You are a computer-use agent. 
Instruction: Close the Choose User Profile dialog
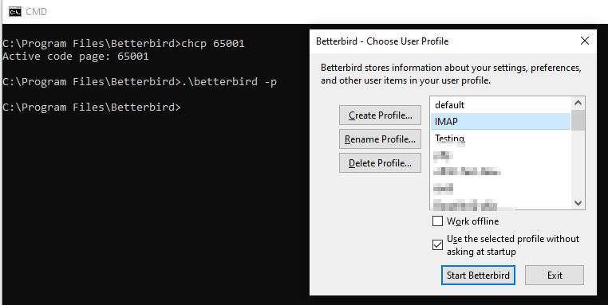click(x=585, y=41)
